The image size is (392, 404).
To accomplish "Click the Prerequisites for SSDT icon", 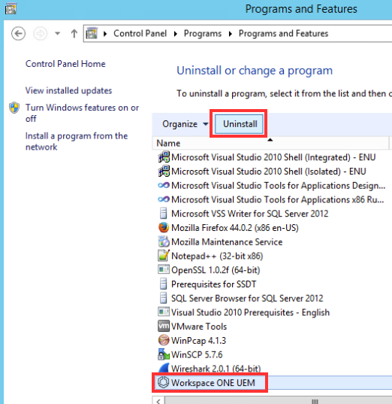I will (164, 284).
